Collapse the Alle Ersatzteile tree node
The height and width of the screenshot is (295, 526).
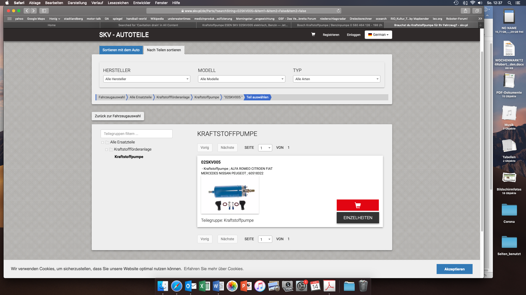[x=102, y=142]
